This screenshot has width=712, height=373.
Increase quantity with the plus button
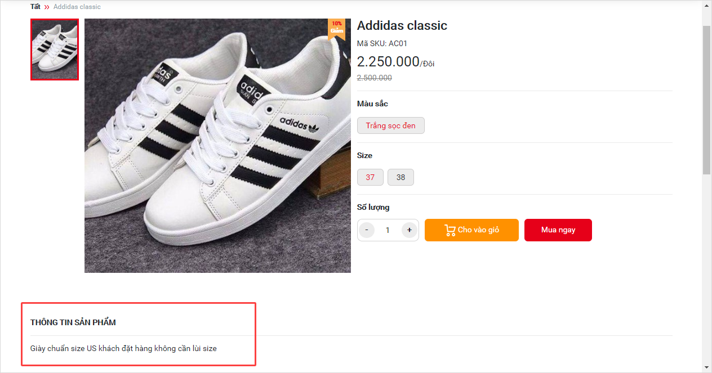[x=410, y=230]
